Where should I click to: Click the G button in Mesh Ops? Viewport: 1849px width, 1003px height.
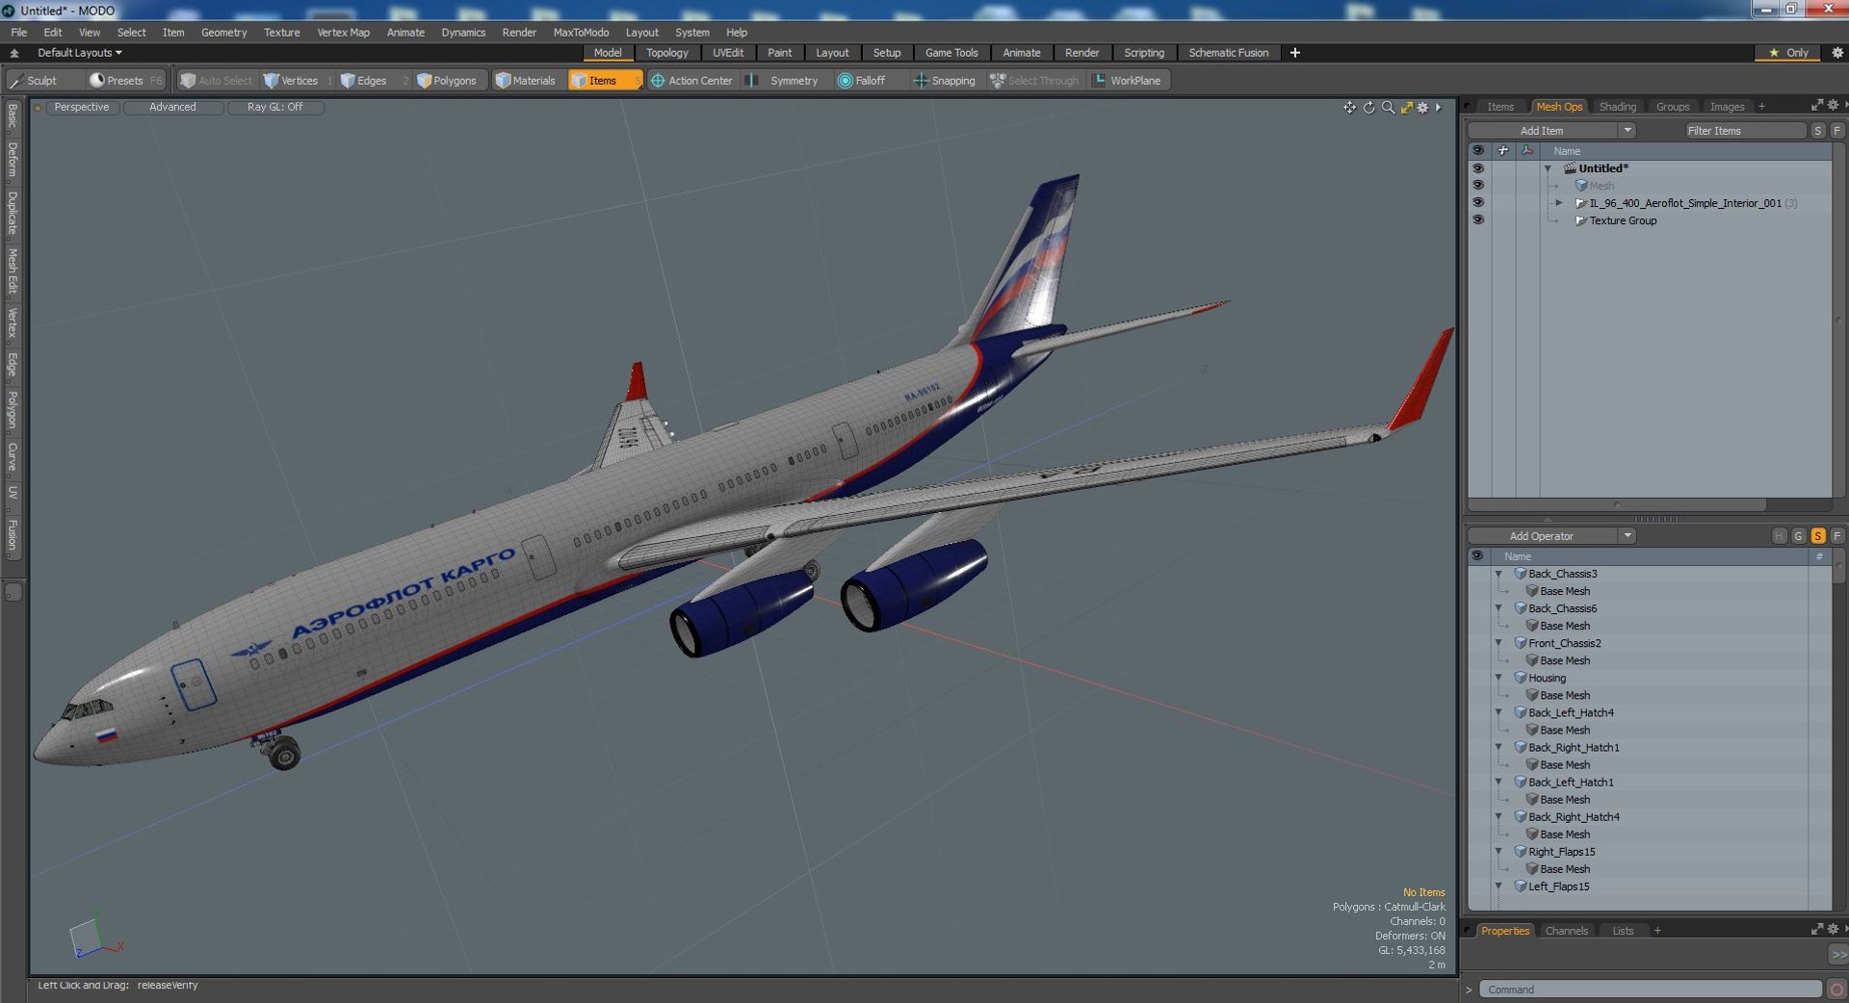pyautogui.click(x=1798, y=536)
